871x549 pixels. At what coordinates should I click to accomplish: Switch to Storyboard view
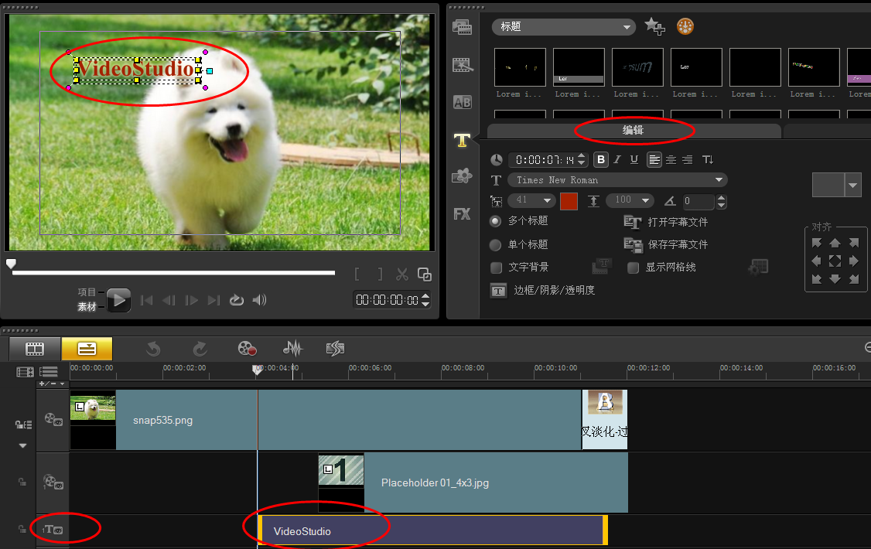[x=35, y=349]
